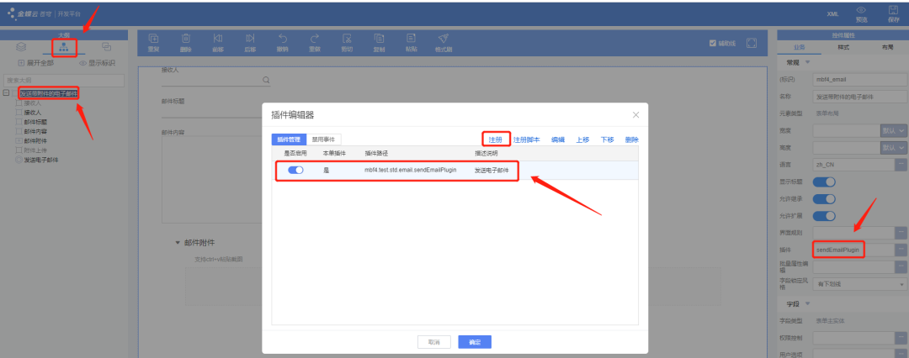Viewport: 909px width, 358px height.
Task: Click the 重复 duplicate icon in toolbar
Action: pyautogui.click(x=154, y=39)
